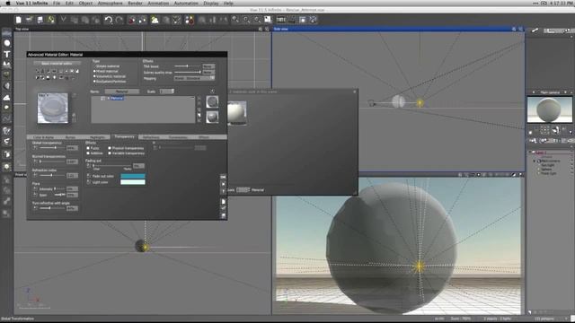Viewport: 575px width, 323px height.
Task: Click the save icon in toolbar
Action: (40, 20)
